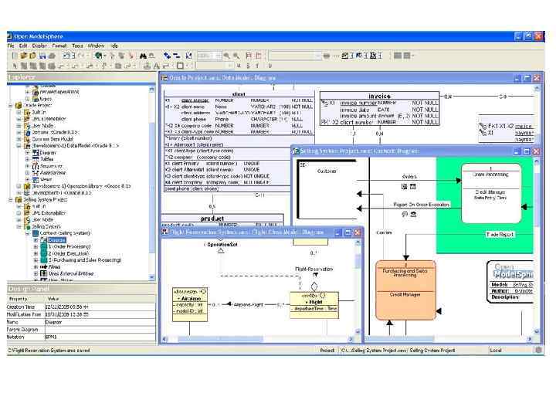The image size is (556, 417).
Task: Click the Save floppy disk icon
Action: tap(42, 56)
